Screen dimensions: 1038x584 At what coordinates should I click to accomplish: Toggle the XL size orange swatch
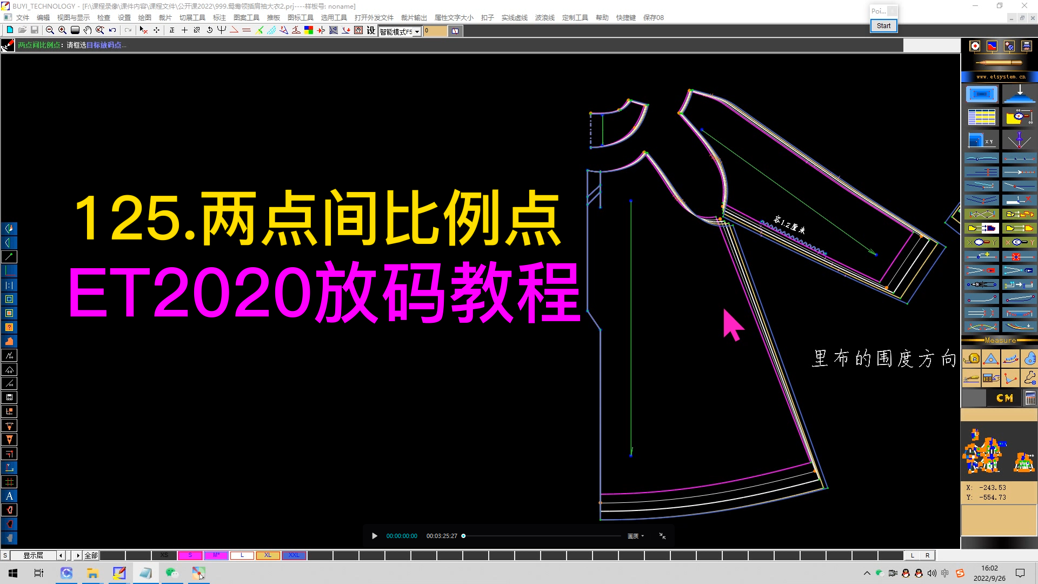pyautogui.click(x=268, y=555)
